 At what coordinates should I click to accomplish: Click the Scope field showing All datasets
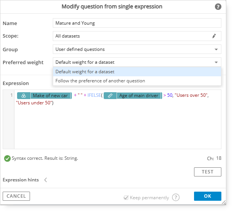tap(137, 36)
